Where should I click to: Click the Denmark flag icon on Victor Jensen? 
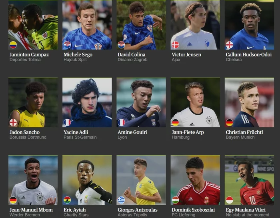pyautogui.click(x=175, y=45)
